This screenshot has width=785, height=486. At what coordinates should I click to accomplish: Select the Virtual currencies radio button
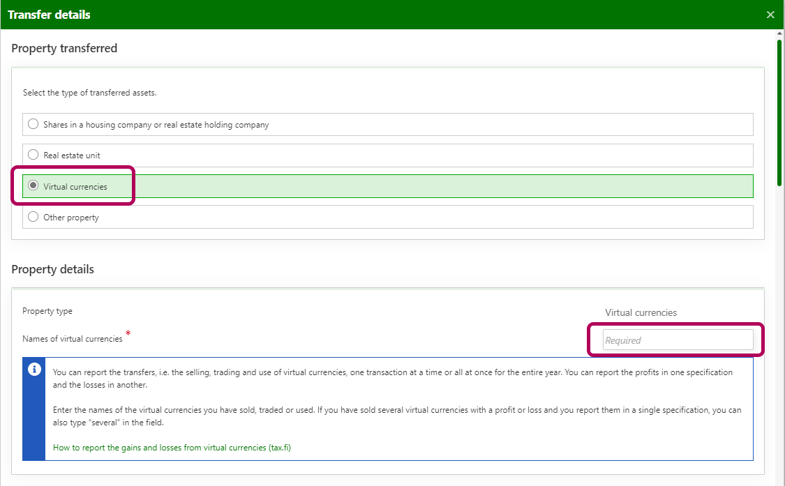point(33,186)
